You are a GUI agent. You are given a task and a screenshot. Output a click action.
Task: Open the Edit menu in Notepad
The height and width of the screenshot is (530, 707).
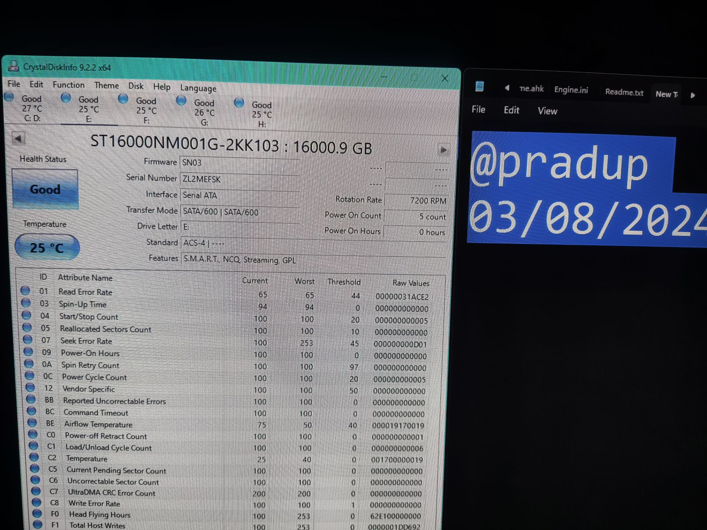coord(511,110)
